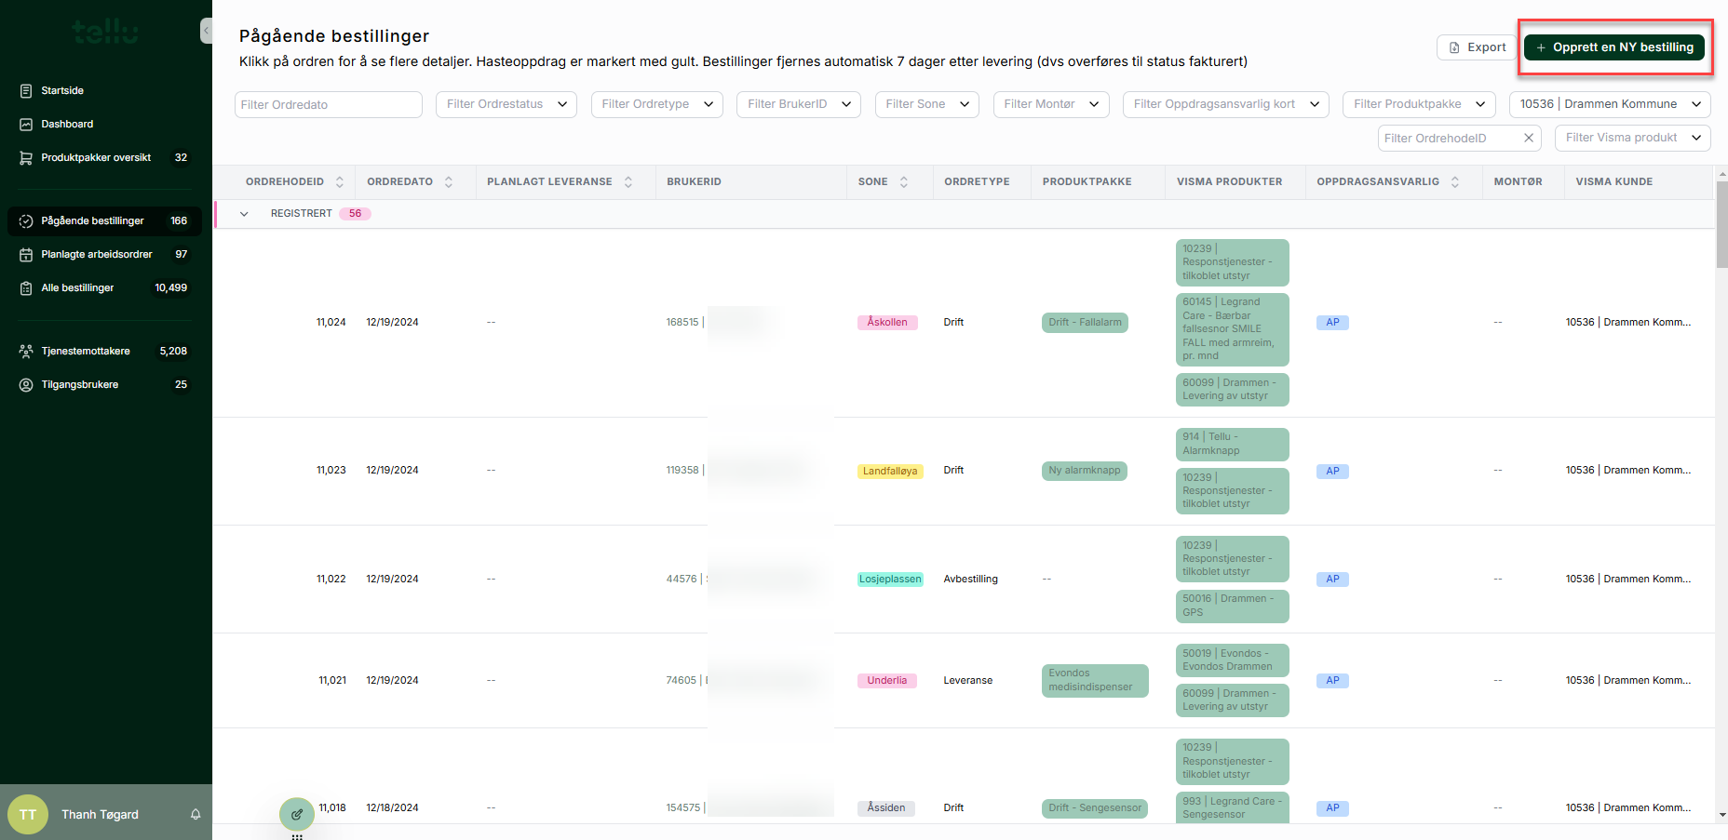This screenshot has height=840, width=1728.
Task: Sort by ORDREHODEID column arrows
Action: [x=340, y=182]
